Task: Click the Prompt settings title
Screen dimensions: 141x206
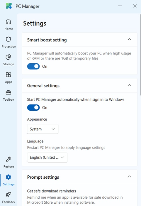Action: [43, 177]
